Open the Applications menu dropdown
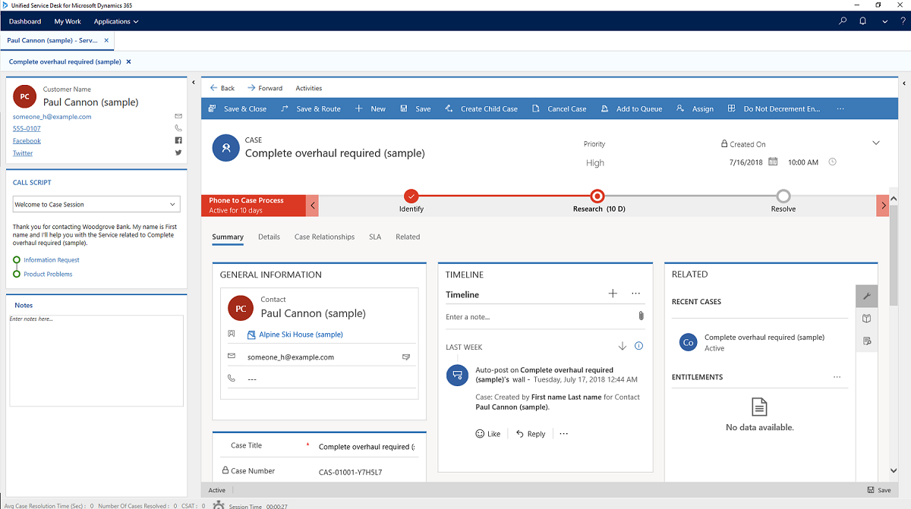The image size is (911, 509). (x=115, y=21)
